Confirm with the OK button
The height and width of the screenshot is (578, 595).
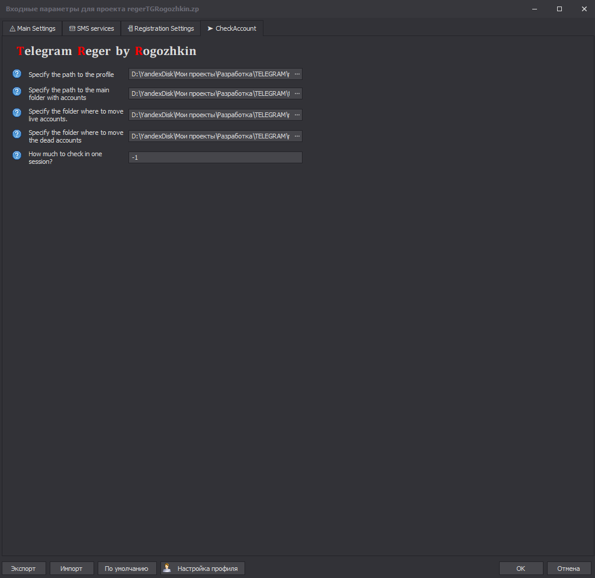[520, 569]
